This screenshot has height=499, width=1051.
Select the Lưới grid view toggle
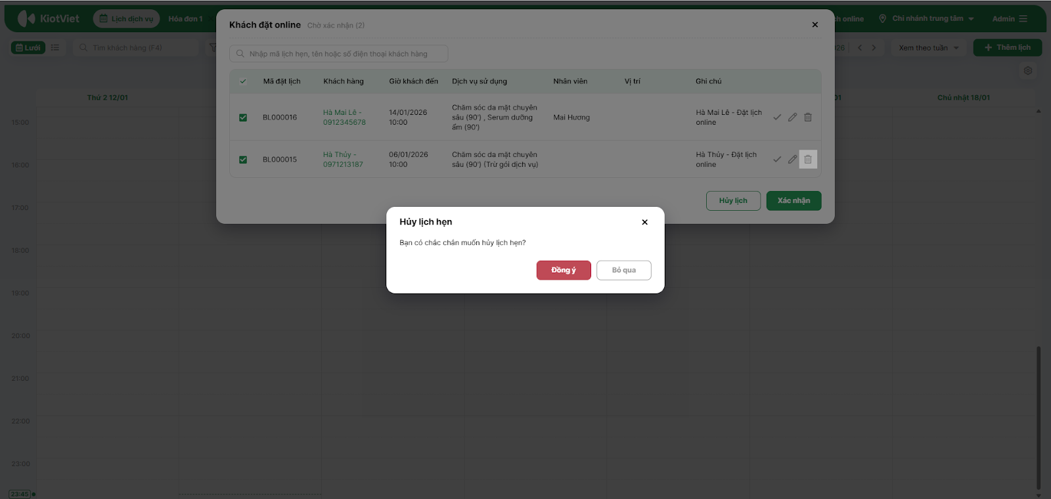[x=28, y=48]
